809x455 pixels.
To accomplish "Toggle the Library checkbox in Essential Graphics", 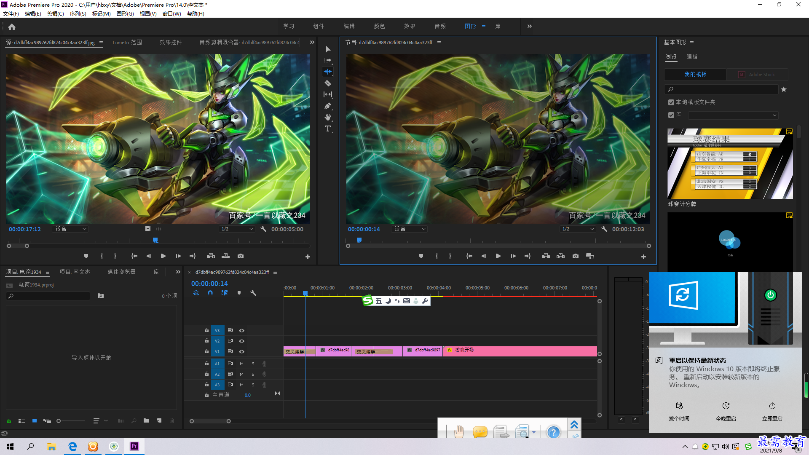I will coord(671,115).
